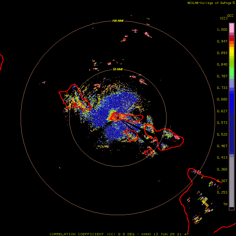Click the 0.413 color scale value

(222, 158)
